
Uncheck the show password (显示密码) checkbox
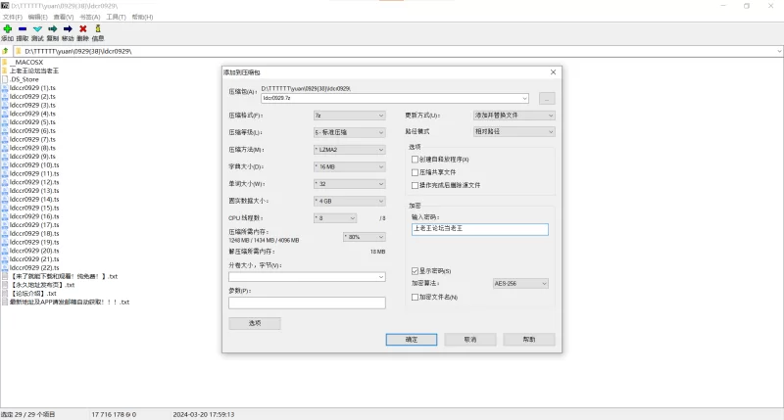[x=416, y=270]
